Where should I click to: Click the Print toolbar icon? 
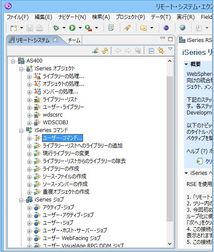[x=39, y=28]
